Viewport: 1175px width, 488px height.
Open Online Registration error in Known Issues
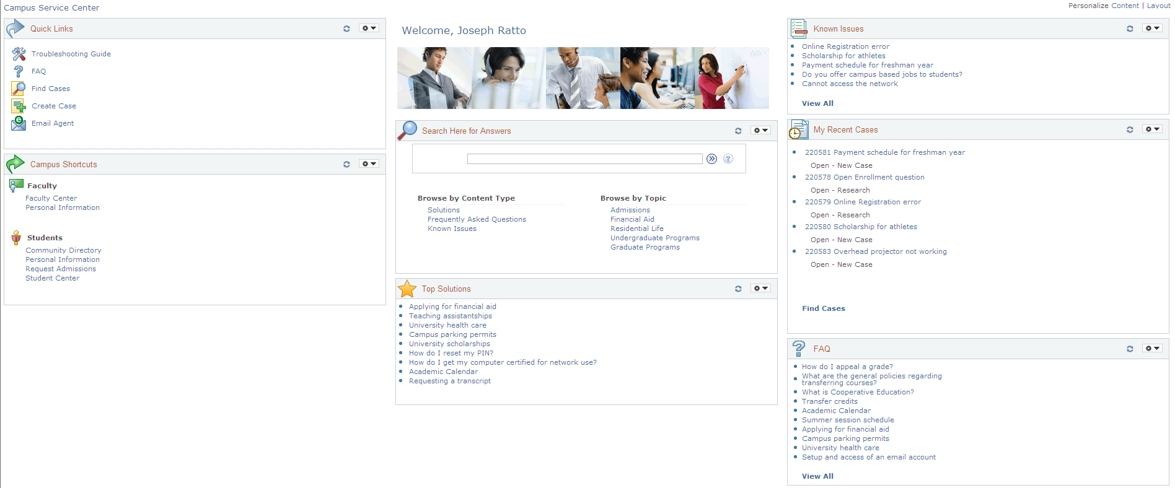845,46
